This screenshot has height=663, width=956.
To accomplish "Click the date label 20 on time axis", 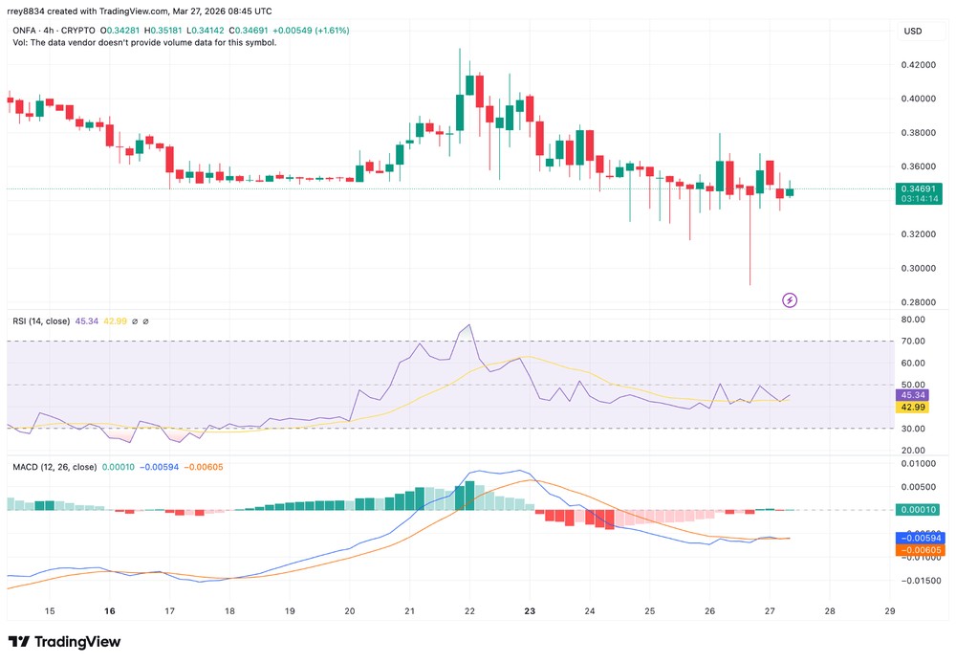I will [x=349, y=610].
